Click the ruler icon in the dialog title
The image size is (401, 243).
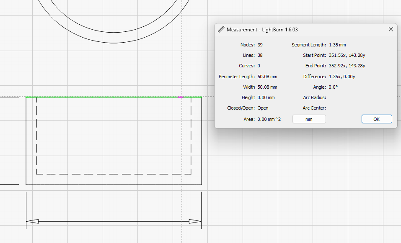click(x=221, y=29)
